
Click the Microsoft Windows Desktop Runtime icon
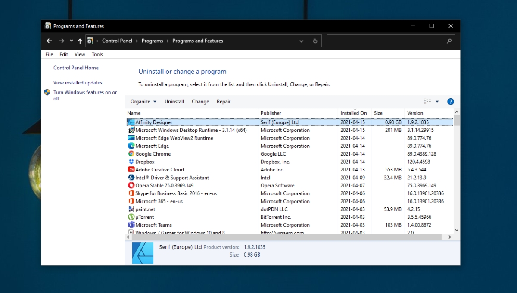point(131,130)
